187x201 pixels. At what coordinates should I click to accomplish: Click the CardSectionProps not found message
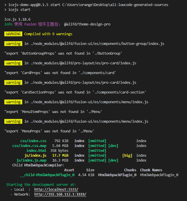pos(75,92)
